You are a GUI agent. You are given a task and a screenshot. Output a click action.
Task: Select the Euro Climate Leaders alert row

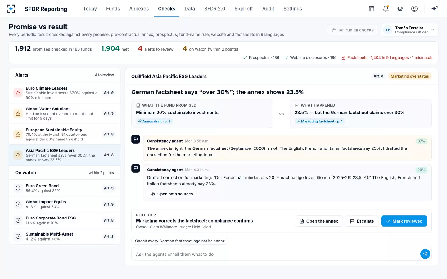coord(65,93)
